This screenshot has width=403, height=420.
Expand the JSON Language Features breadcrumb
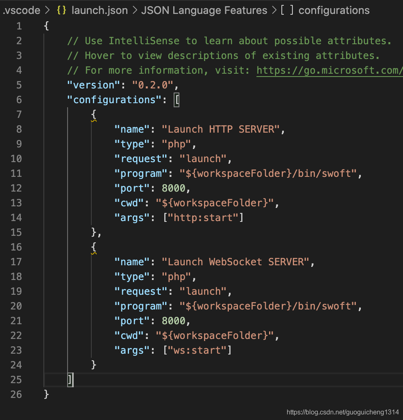204,10
